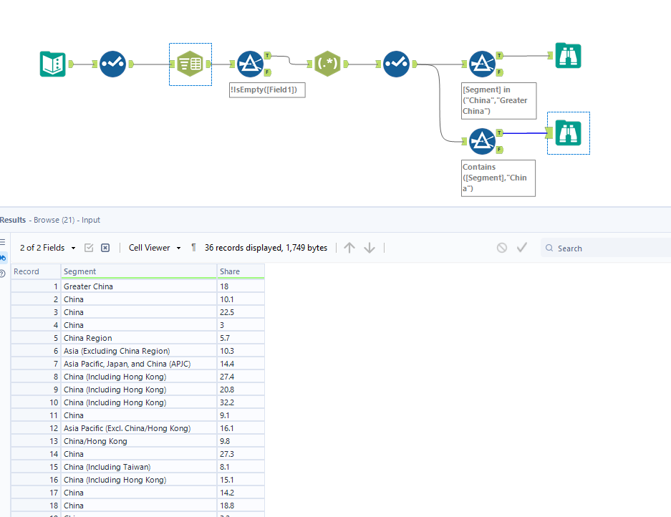Toggle whitespace display with the paragraph mark icon
Screen dimensions: 671x517
[x=193, y=247]
